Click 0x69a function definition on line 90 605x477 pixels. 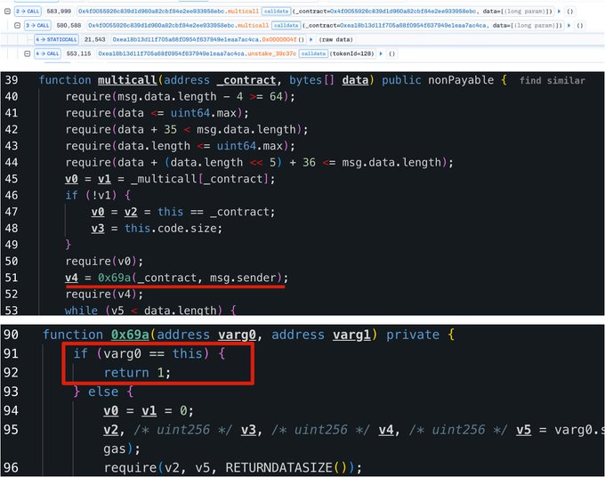[x=130, y=335]
